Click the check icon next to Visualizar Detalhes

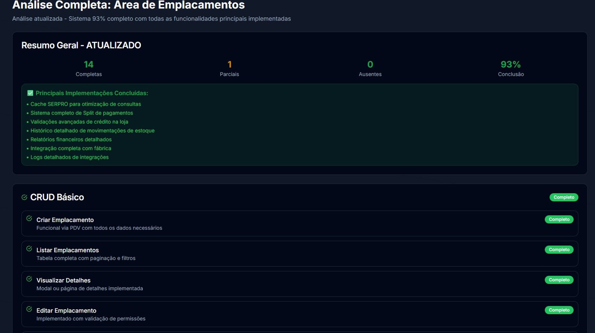(29, 279)
